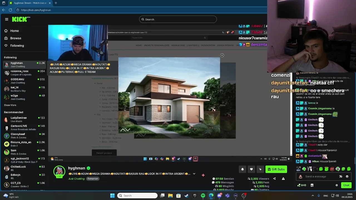This screenshot has height=200, width=356.
Task: Open Spotify from taskbar
Action: click(203, 196)
